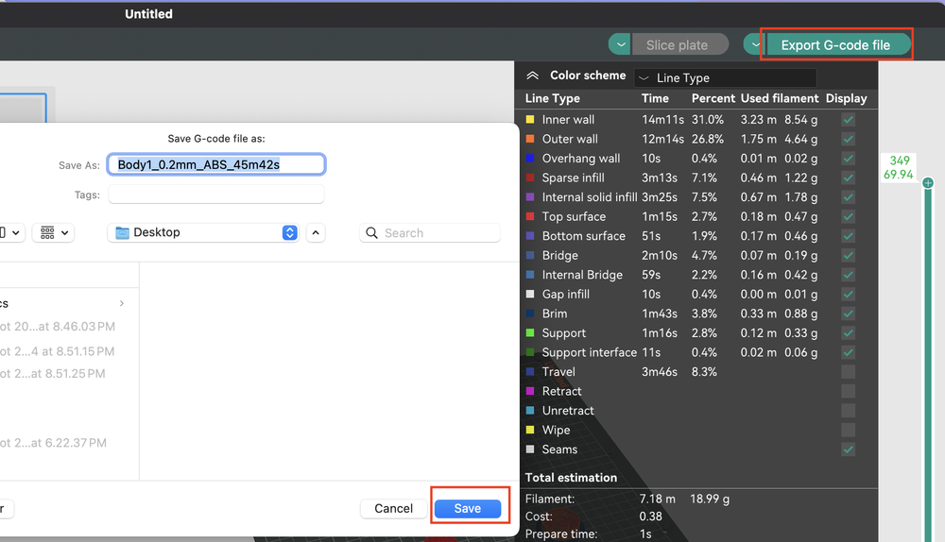The width and height of the screenshot is (945, 542).
Task: Click the Used filament column header
Action: point(780,98)
